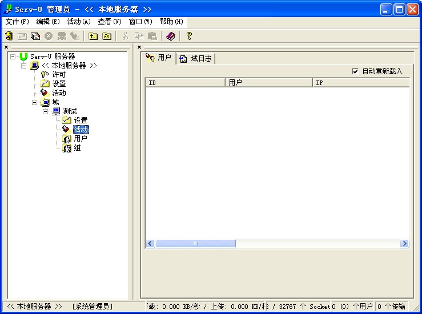
Task: Select 活动 under 本地服务器
Action: pos(59,93)
